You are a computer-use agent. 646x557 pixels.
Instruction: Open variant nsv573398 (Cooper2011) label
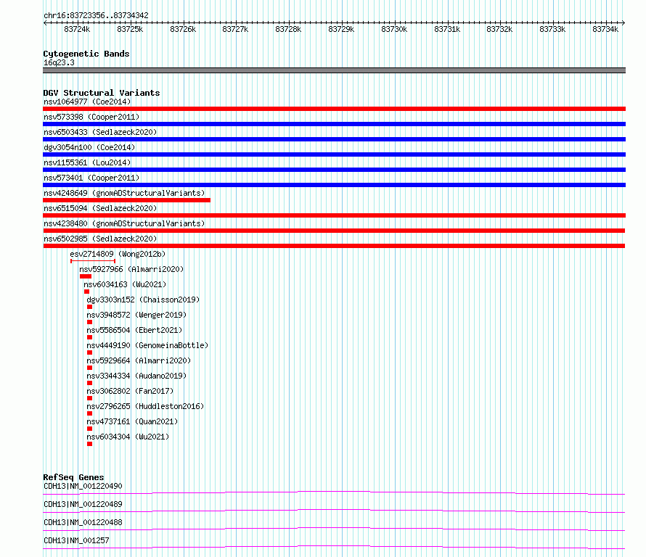pos(91,117)
